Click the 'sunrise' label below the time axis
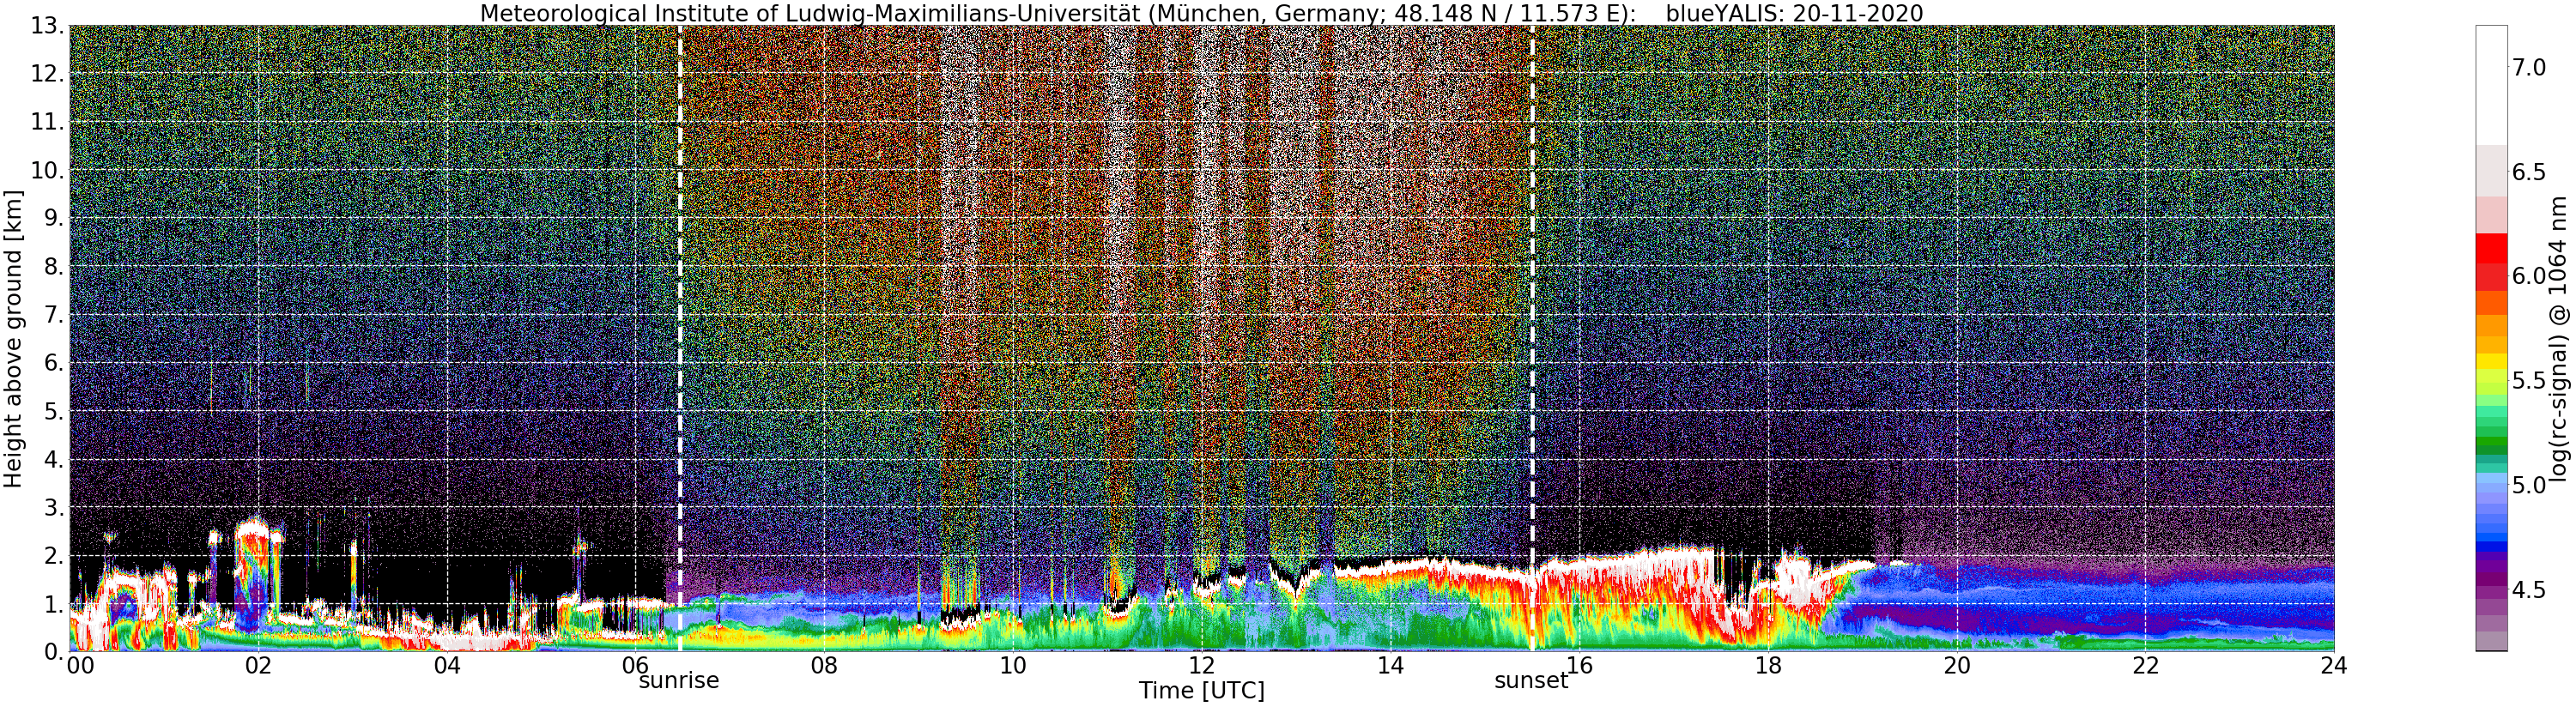Viewport: 2576px width, 707px height. click(x=679, y=681)
